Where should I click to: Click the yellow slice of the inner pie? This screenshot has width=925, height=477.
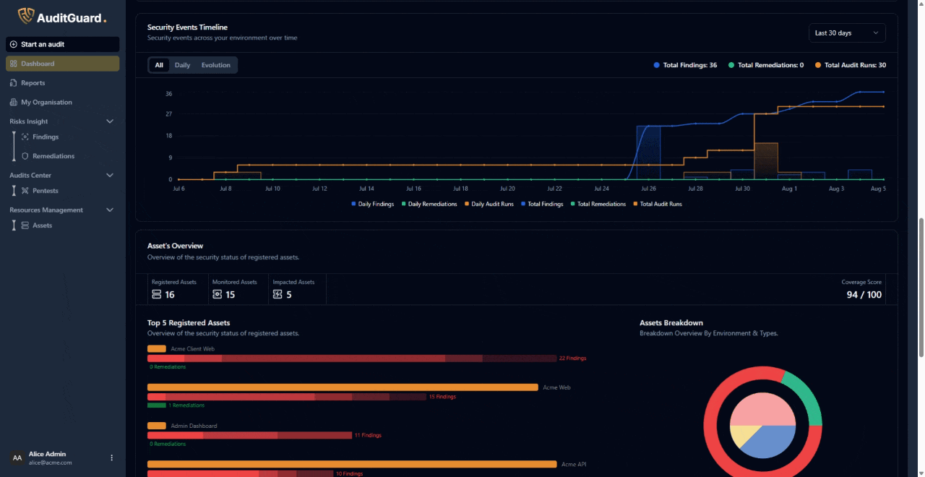point(743,435)
